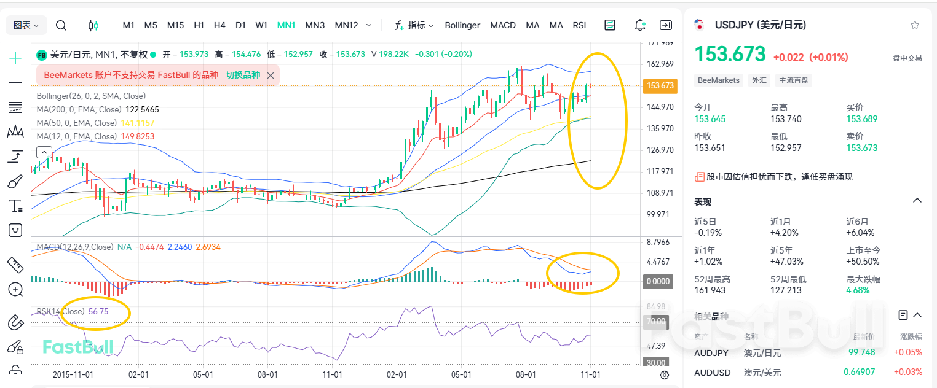937x388 pixels.
Task: Switch timeframe to H4 tab
Action: tap(219, 25)
